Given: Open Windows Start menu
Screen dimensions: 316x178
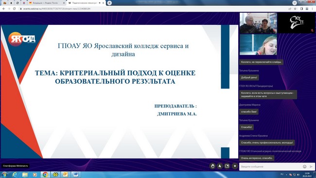Looking at the screenshot, I should 4,175.
